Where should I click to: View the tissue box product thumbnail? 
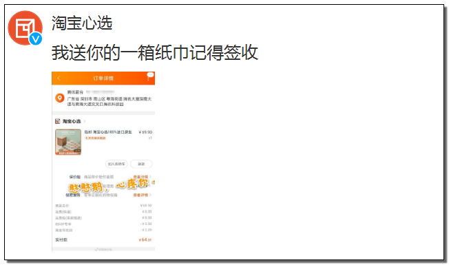(68, 142)
